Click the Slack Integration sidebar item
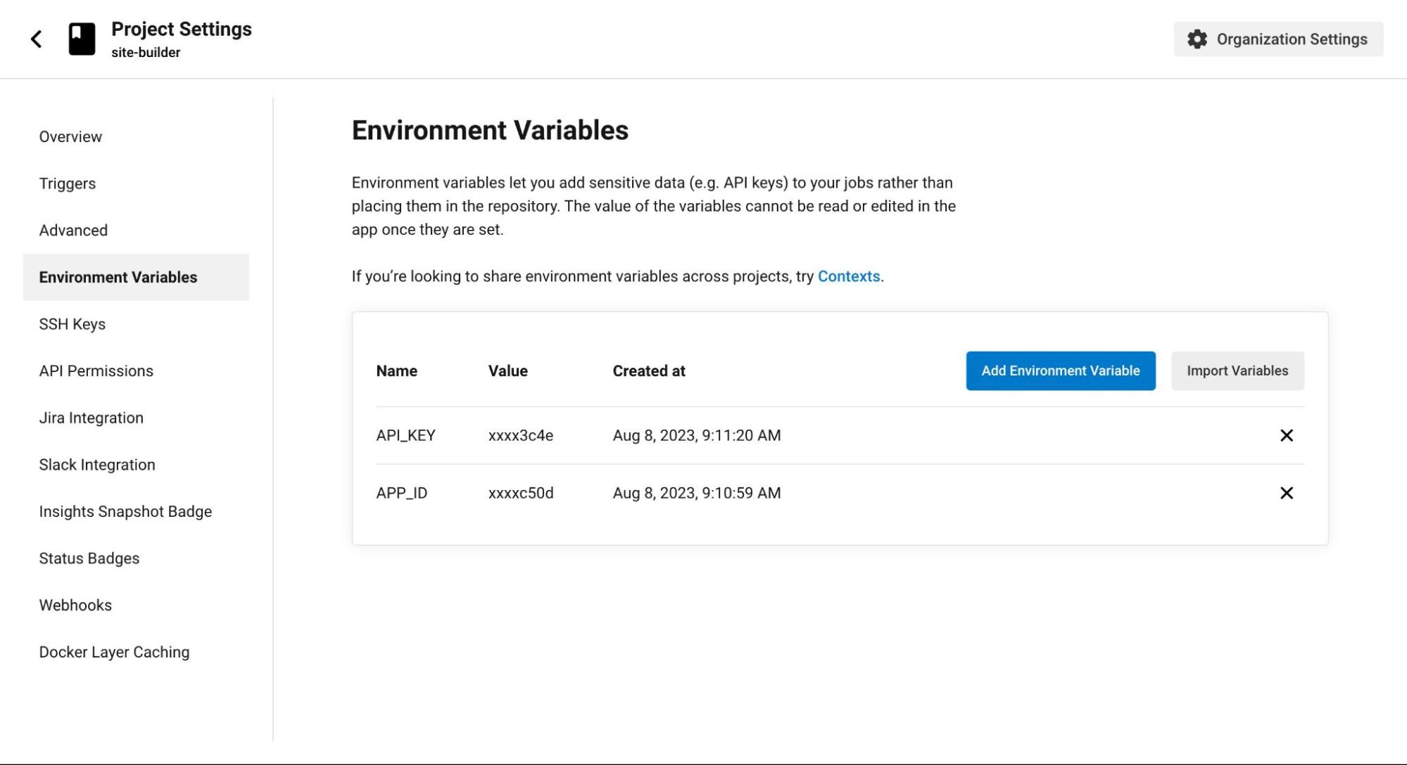The image size is (1407, 765). tap(96, 463)
